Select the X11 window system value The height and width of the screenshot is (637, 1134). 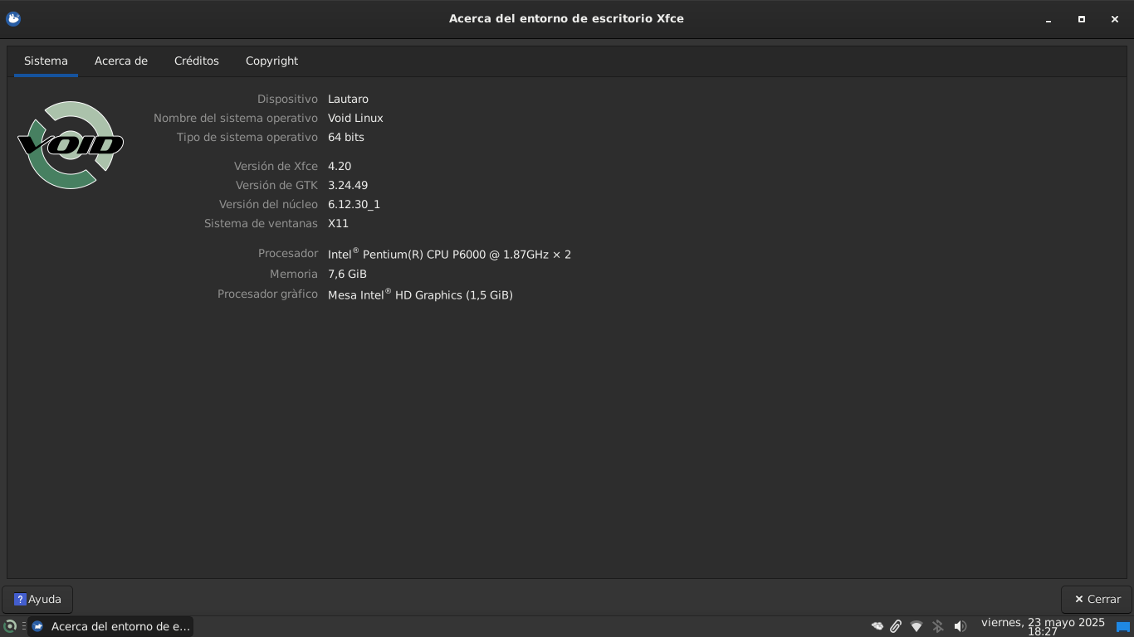tap(338, 223)
